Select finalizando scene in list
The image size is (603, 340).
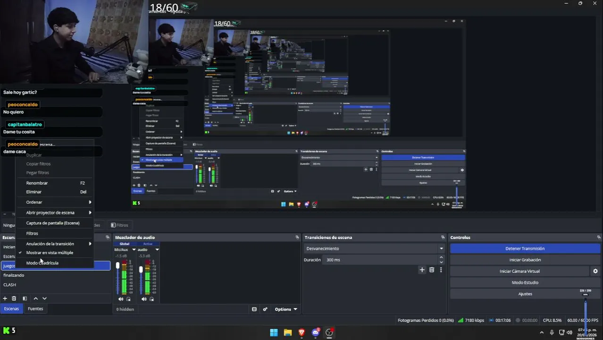[x=56, y=275]
